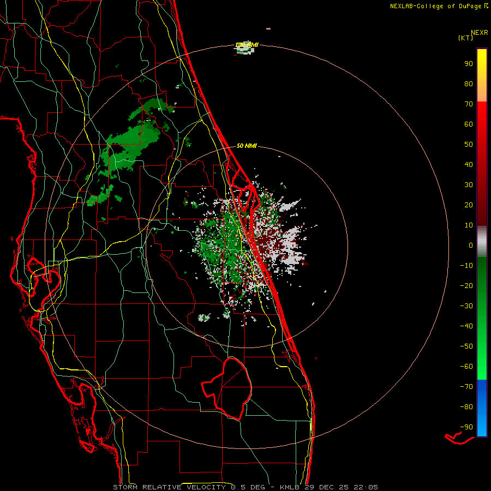Click the NEXR label above color scale
The height and width of the screenshot is (491, 491).
[480, 32]
